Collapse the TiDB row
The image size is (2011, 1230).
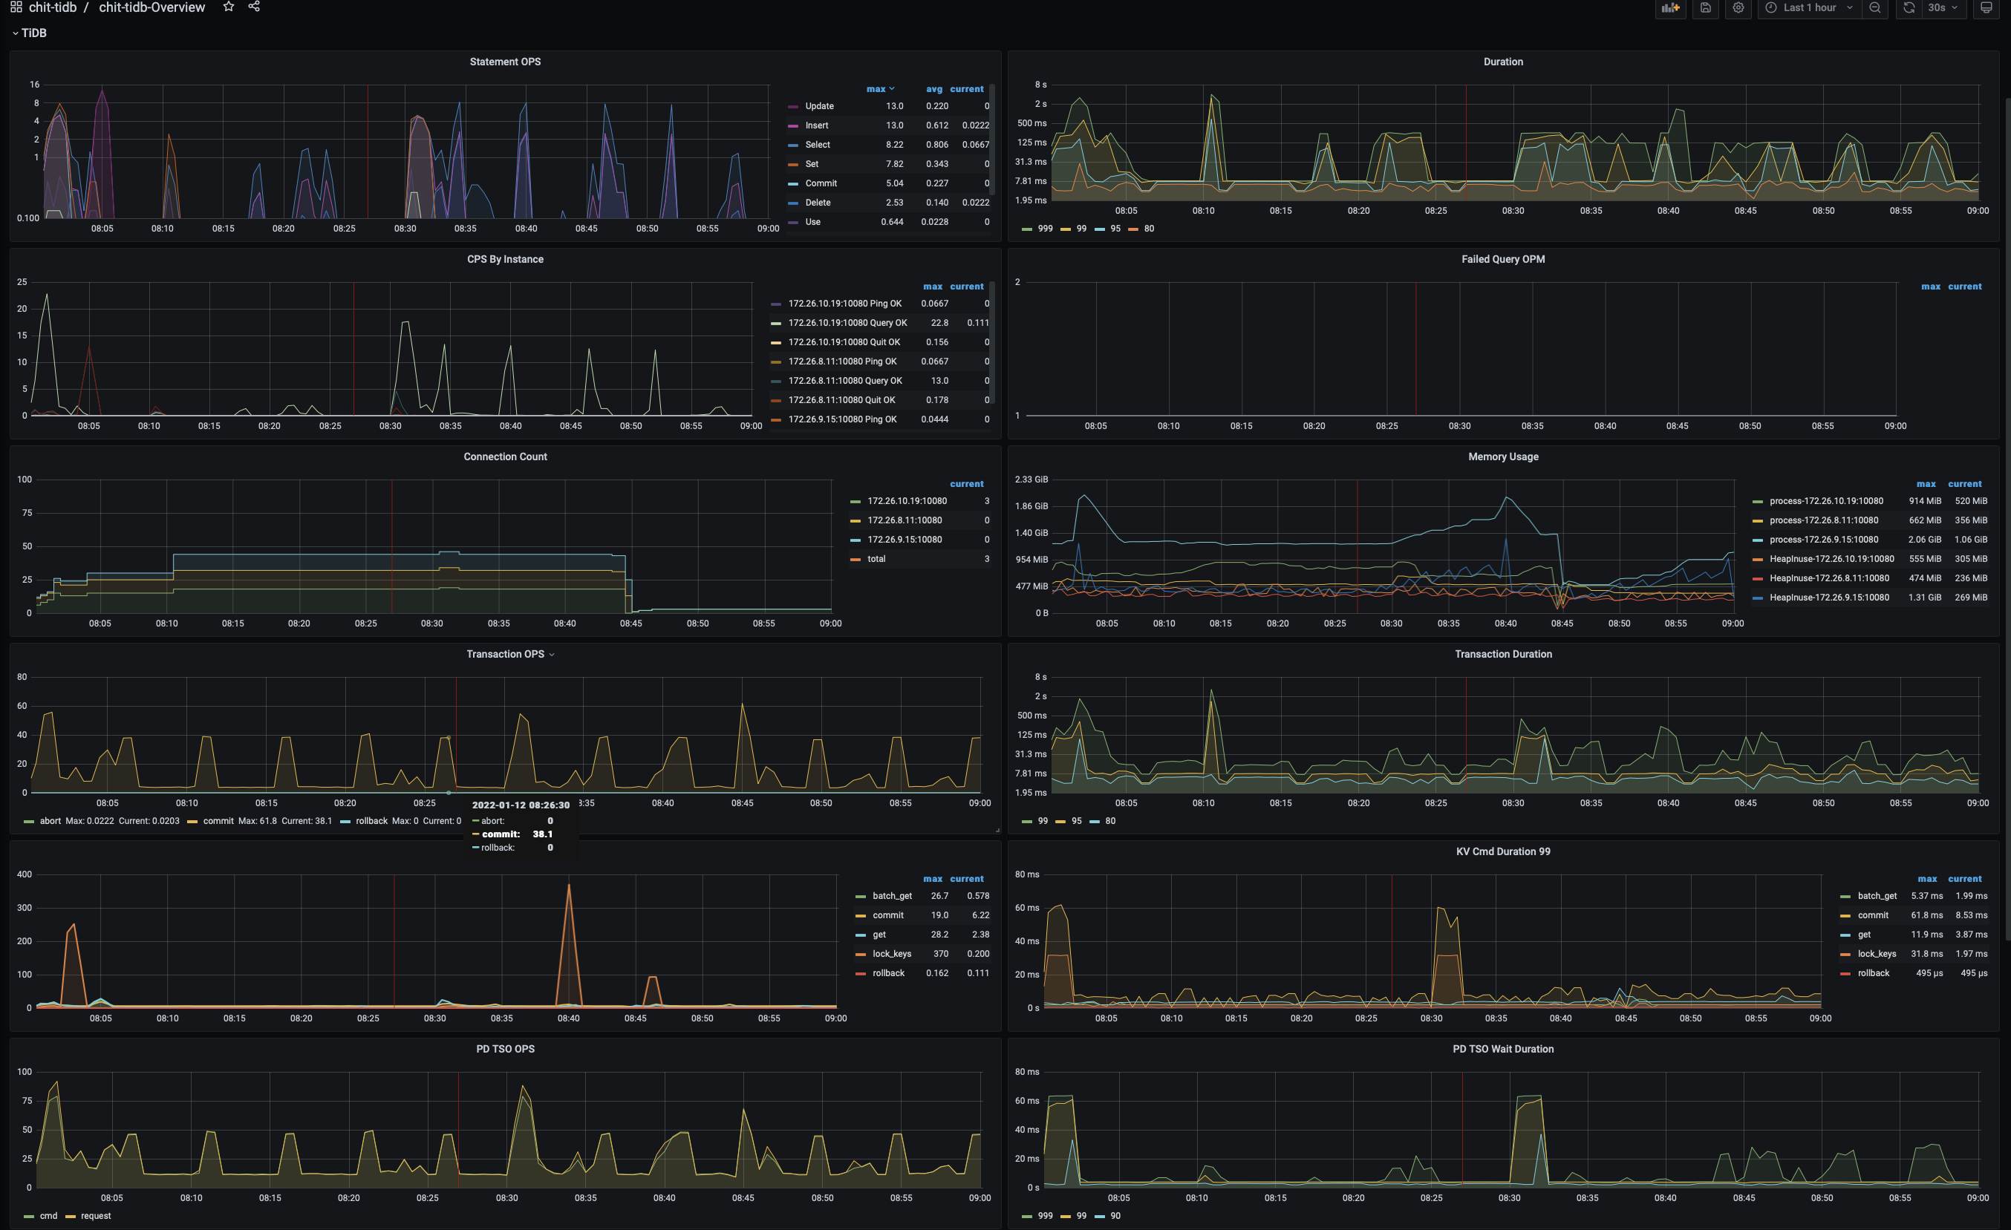pyautogui.click(x=33, y=33)
